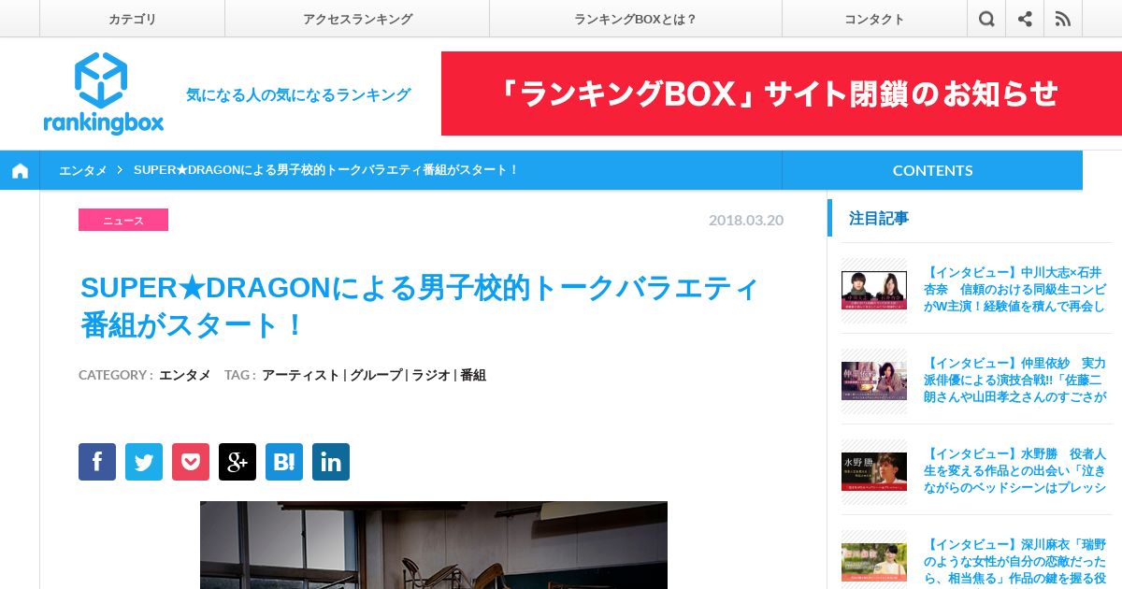Open 深川麻衣 interview article
1122x589 pixels.
pyautogui.click(x=1014, y=561)
